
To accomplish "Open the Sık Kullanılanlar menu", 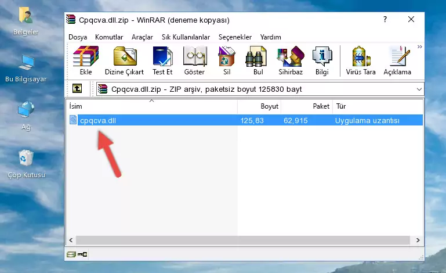I will [x=186, y=37].
